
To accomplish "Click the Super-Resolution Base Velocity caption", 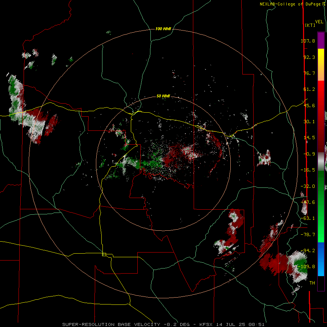I will click(163, 324).
